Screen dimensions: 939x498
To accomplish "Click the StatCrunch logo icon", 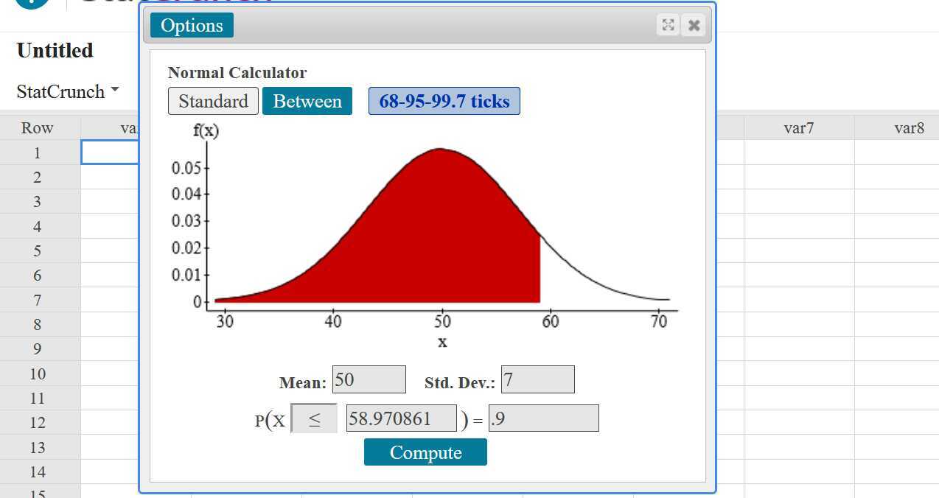I will tap(29, 4).
